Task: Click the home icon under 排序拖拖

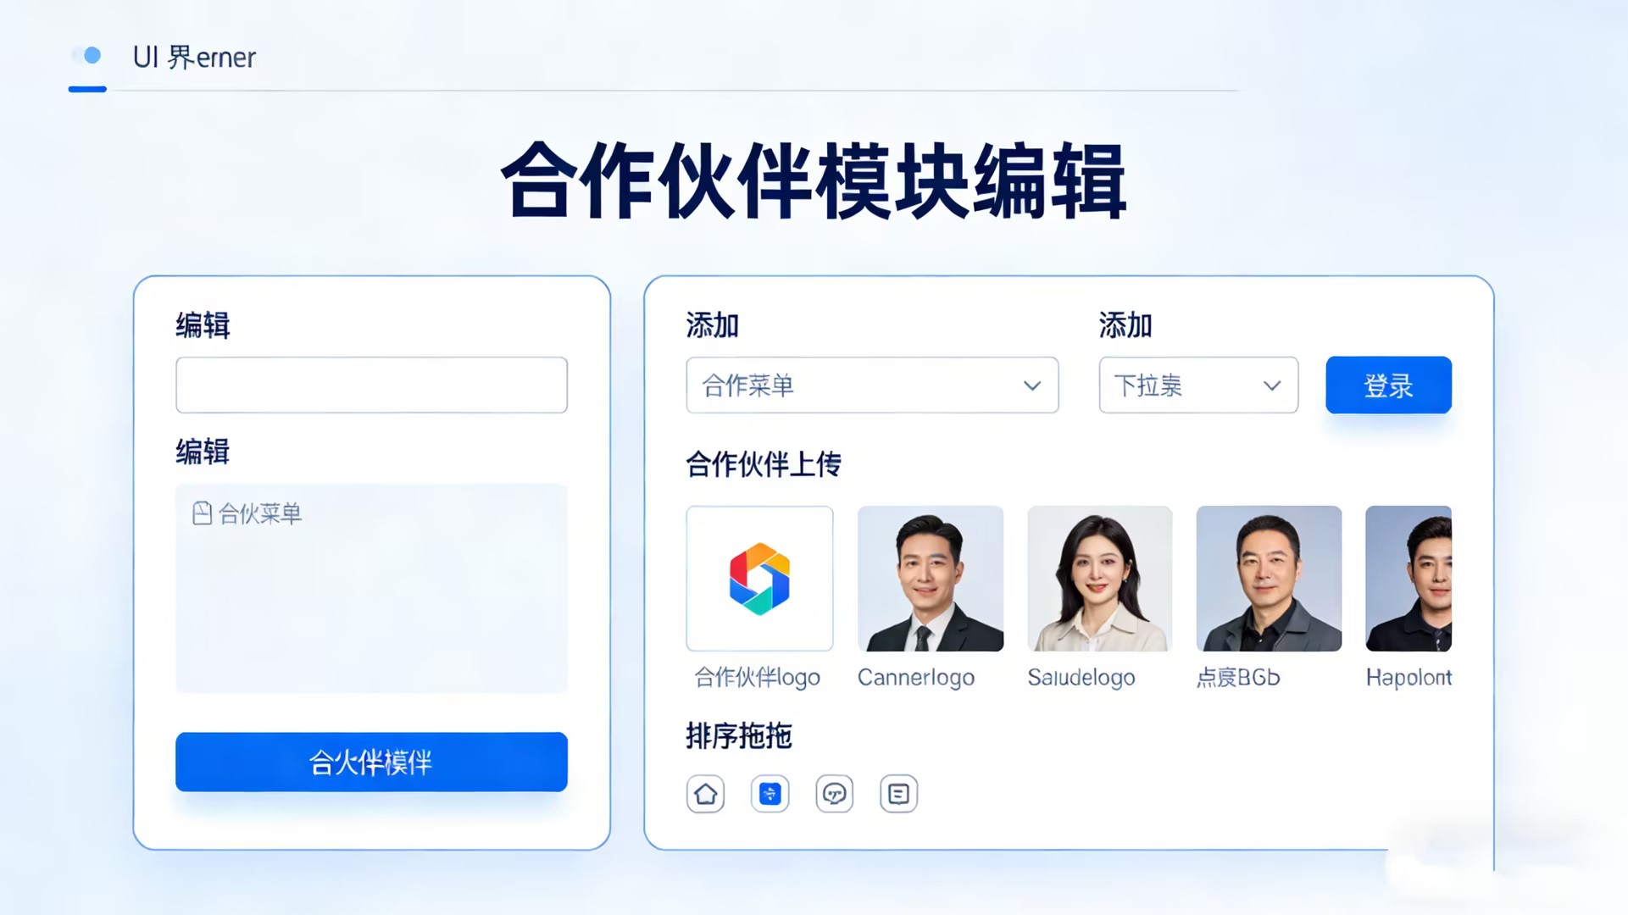Action: click(x=705, y=794)
